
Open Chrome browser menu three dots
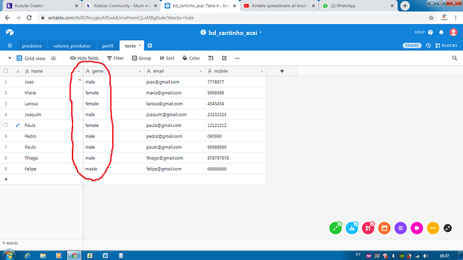pos(456,17)
